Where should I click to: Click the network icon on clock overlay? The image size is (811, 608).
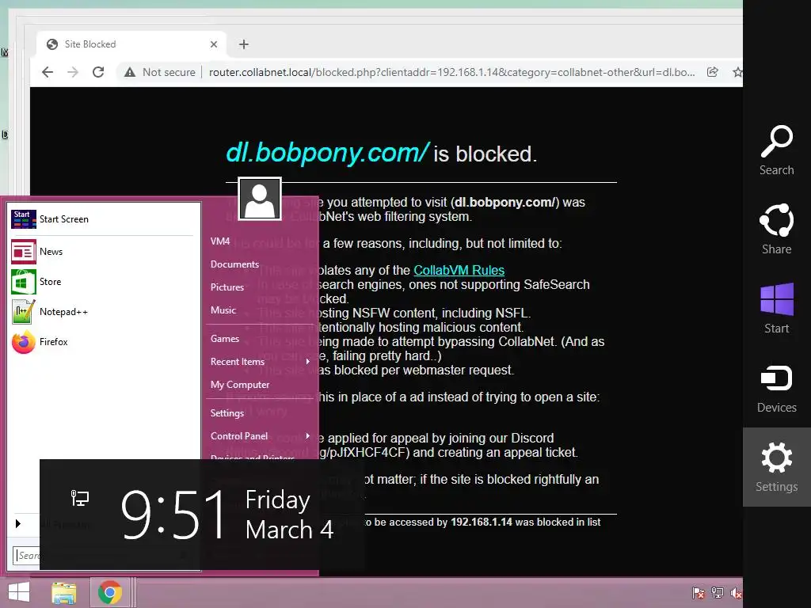point(80,498)
